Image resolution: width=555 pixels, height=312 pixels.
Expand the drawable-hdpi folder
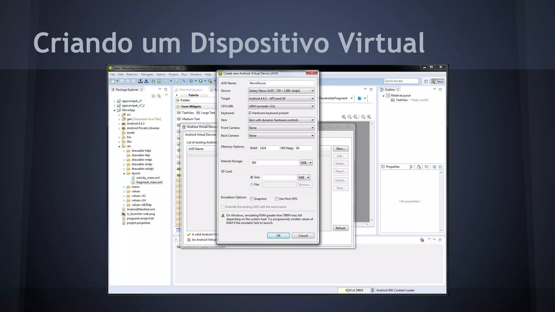pyautogui.click(x=124, y=151)
